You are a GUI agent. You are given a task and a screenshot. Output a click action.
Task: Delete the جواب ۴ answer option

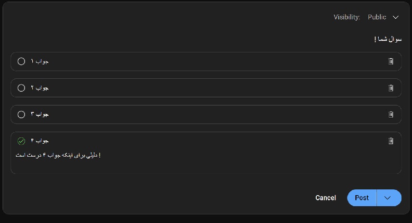pyautogui.click(x=391, y=141)
